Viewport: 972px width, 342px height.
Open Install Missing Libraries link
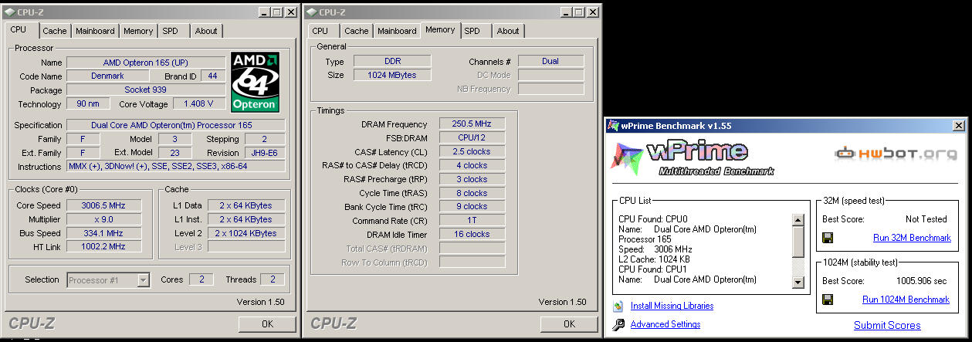coord(672,306)
